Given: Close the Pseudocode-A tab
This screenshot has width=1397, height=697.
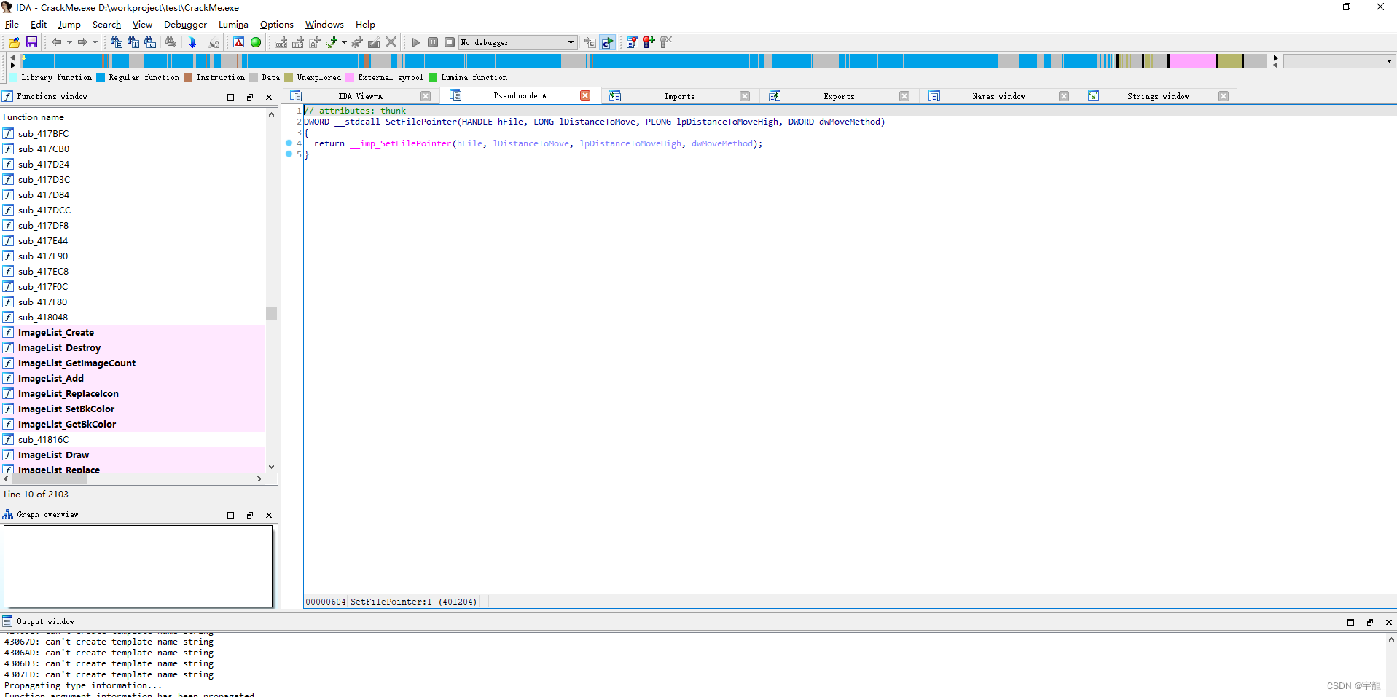Looking at the screenshot, I should (x=585, y=95).
